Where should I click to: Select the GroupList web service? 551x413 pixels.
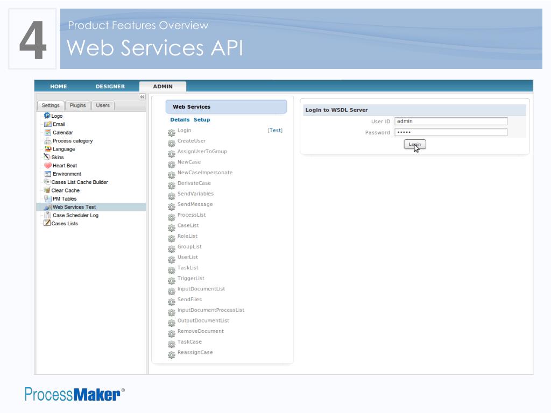(189, 246)
